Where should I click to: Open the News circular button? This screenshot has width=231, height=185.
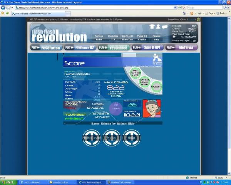coord(112,138)
